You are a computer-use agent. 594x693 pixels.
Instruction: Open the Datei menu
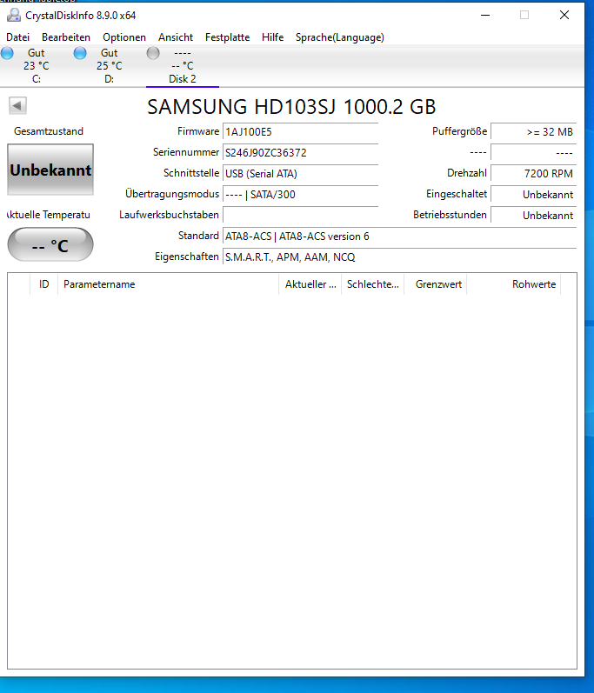click(17, 37)
